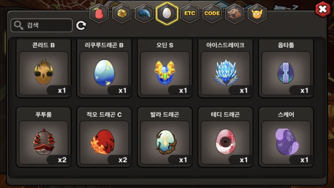Open the CODE tab
The image size is (334, 188).
coord(212,13)
